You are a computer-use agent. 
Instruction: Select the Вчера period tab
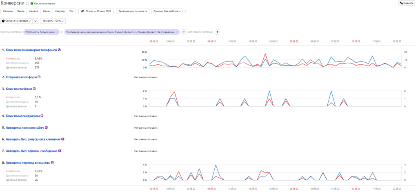(21, 11)
